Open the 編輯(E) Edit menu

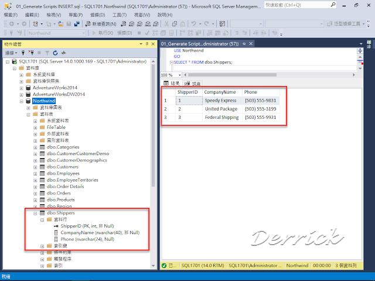pos(32,15)
